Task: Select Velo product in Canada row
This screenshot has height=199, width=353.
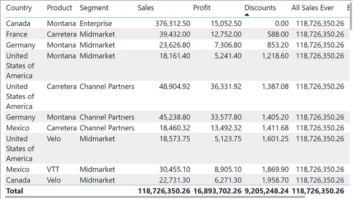Action: [x=54, y=180]
